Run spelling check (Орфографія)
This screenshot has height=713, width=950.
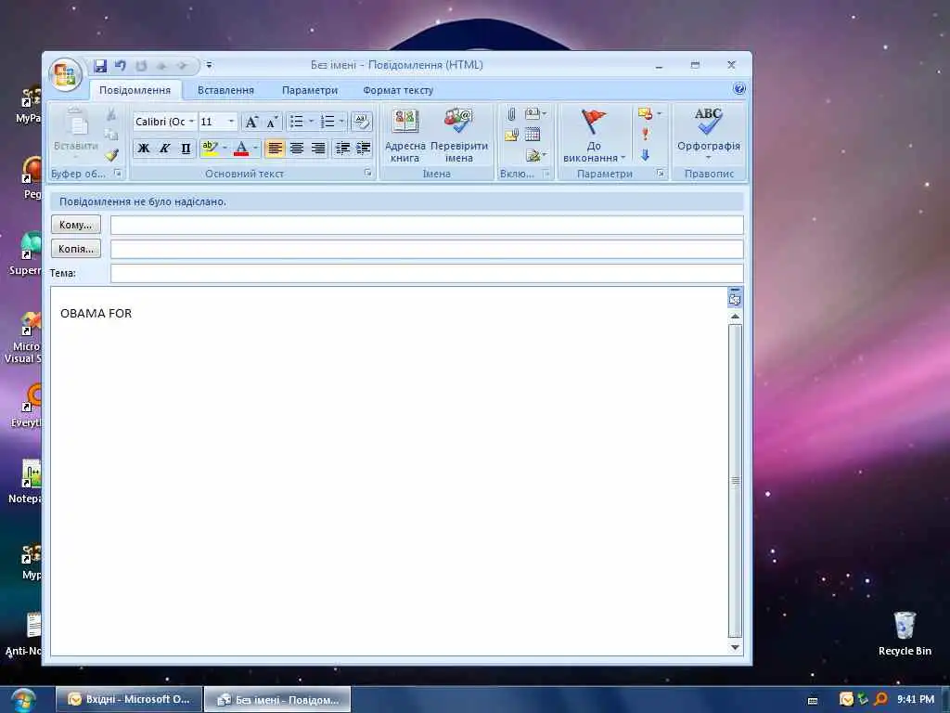point(708,134)
